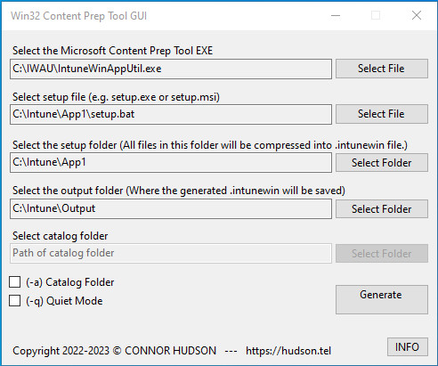Click the Generate button
Screen dimensions: 438x366
[382, 299]
